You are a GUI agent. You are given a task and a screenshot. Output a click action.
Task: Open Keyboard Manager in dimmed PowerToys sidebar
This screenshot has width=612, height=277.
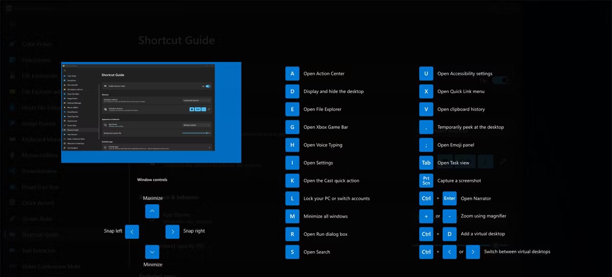[x=41, y=139]
